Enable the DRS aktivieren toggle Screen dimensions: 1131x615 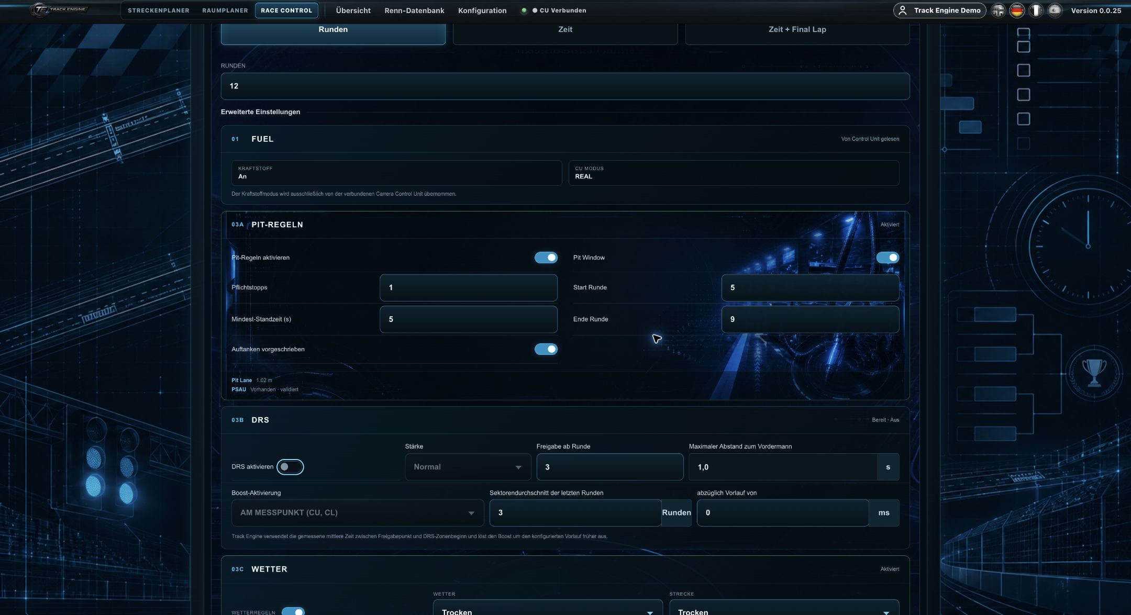[x=290, y=467]
